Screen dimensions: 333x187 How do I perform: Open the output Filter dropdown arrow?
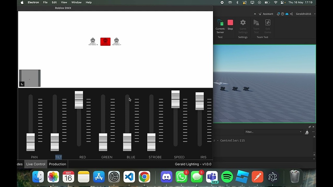(x=300, y=132)
